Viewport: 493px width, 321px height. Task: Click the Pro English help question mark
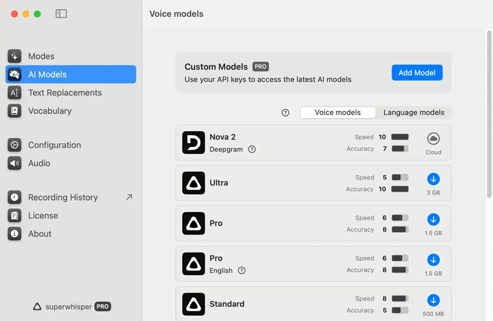coord(242,270)
